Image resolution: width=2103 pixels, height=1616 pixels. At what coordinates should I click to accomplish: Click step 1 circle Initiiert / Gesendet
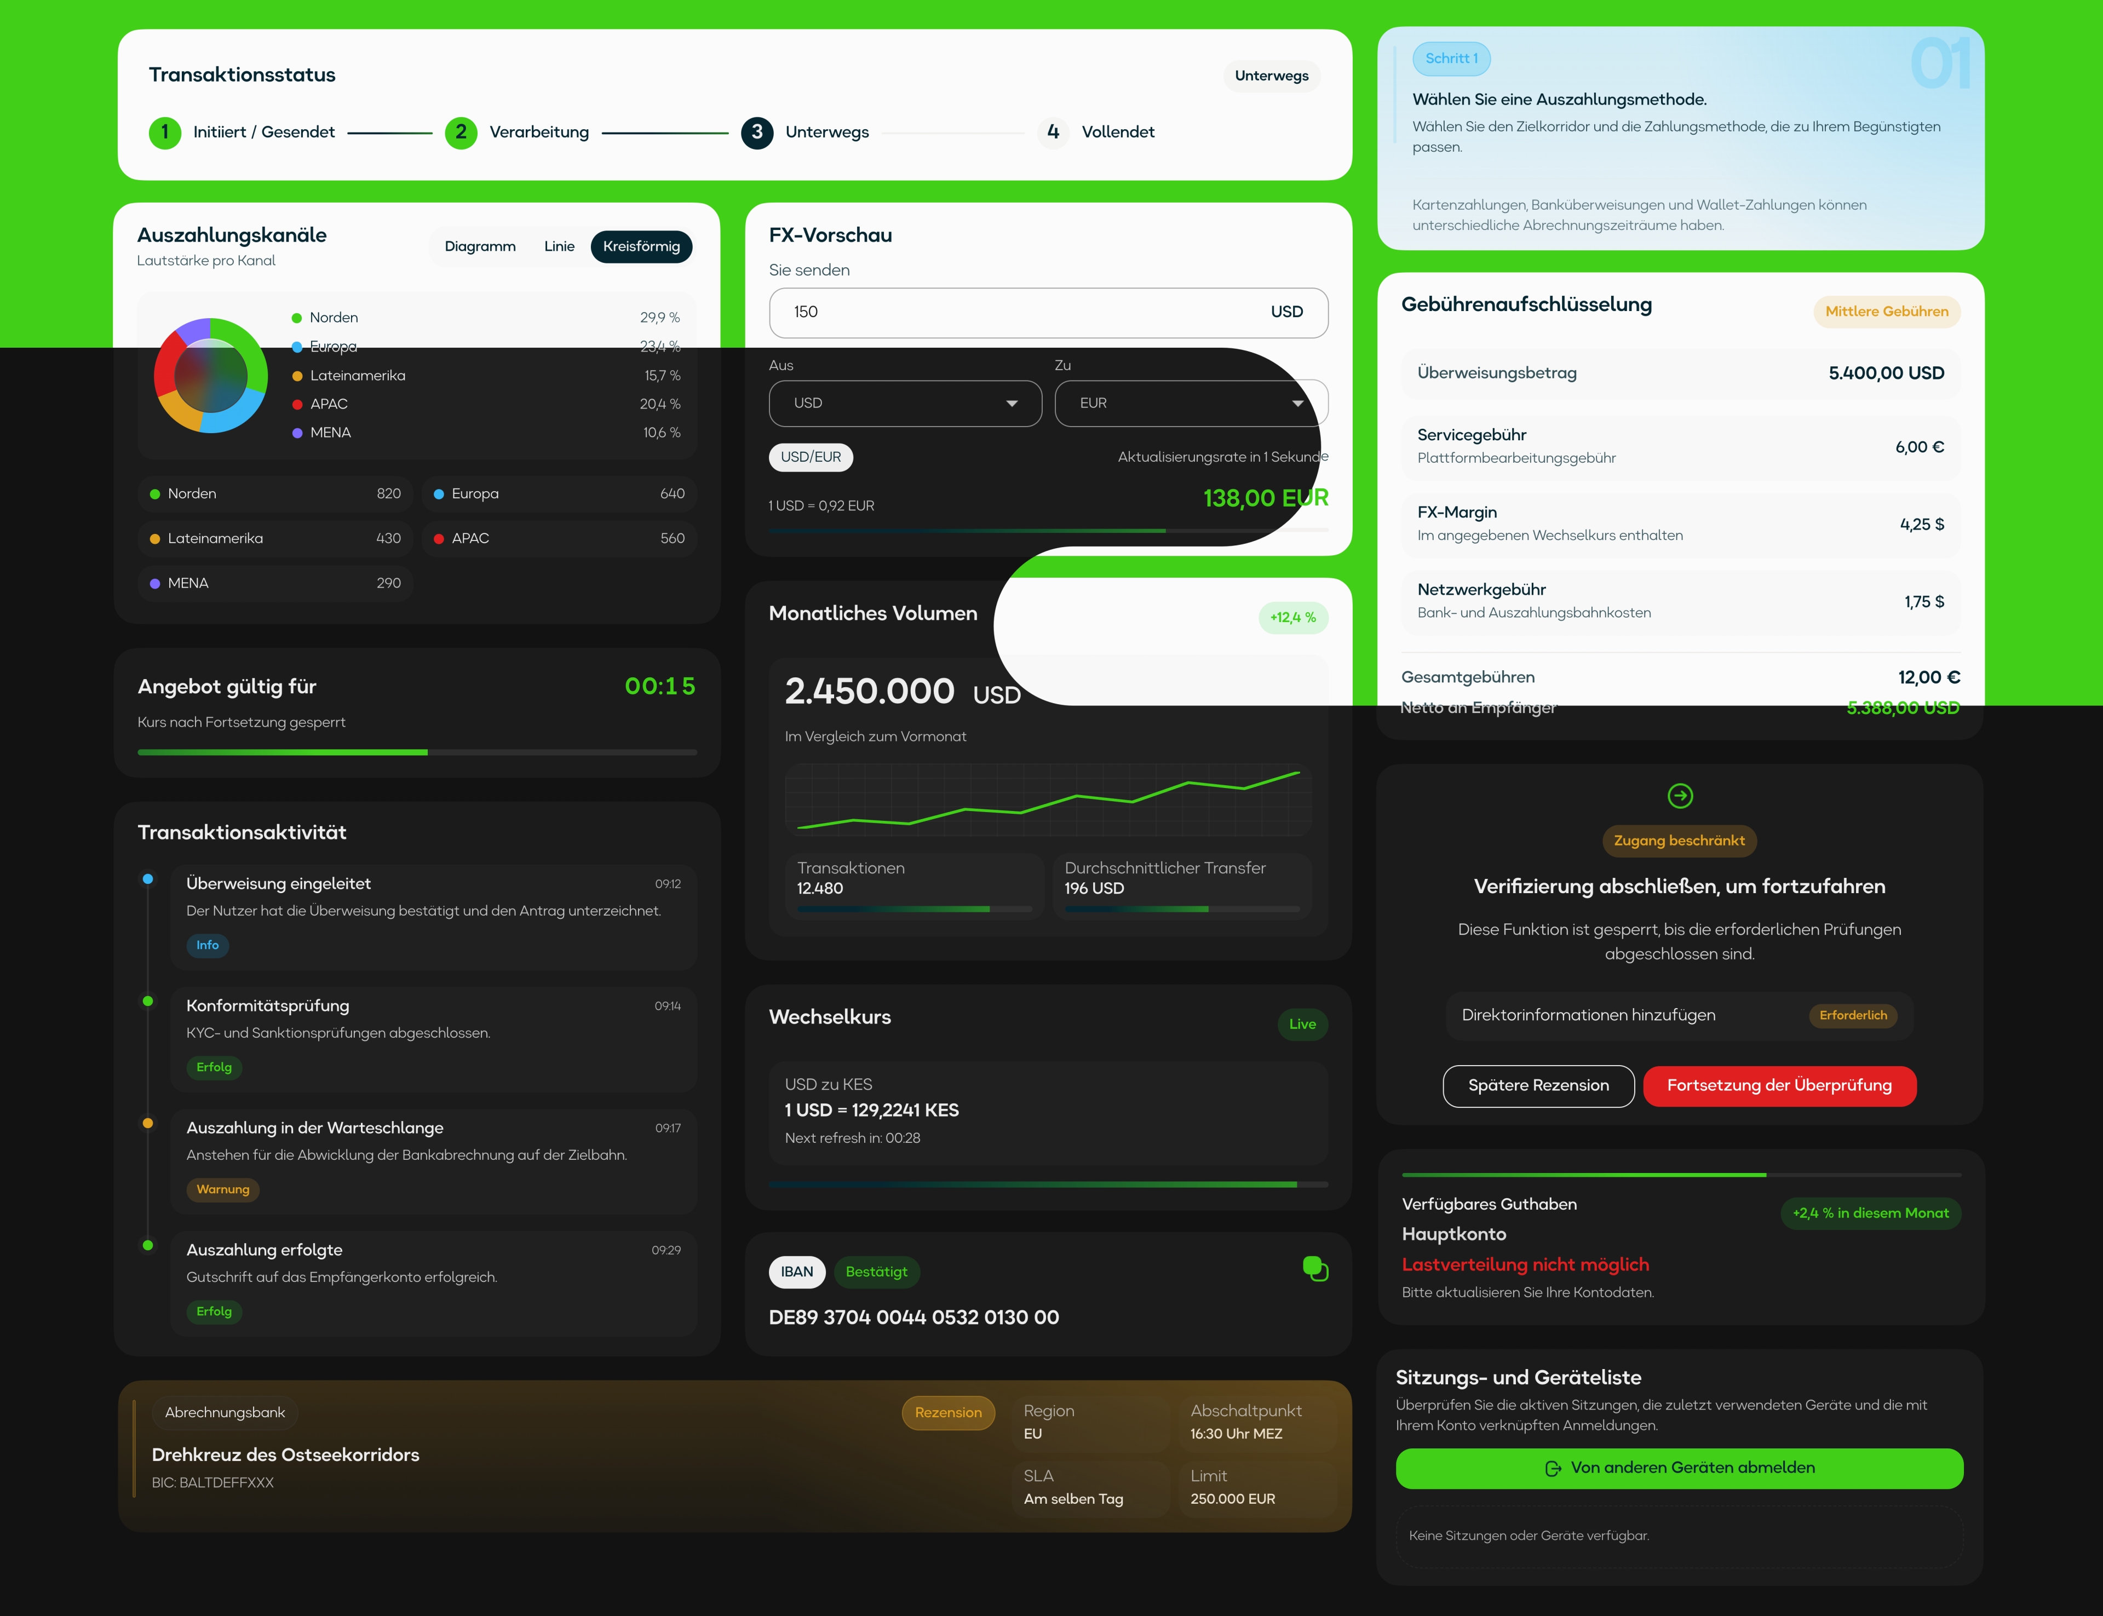164,132
